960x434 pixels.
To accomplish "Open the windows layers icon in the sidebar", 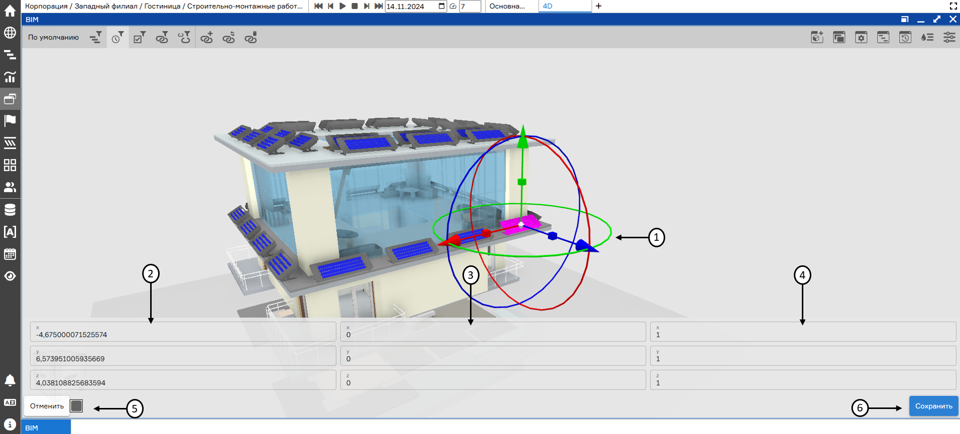I will click(x=10, y=99).
